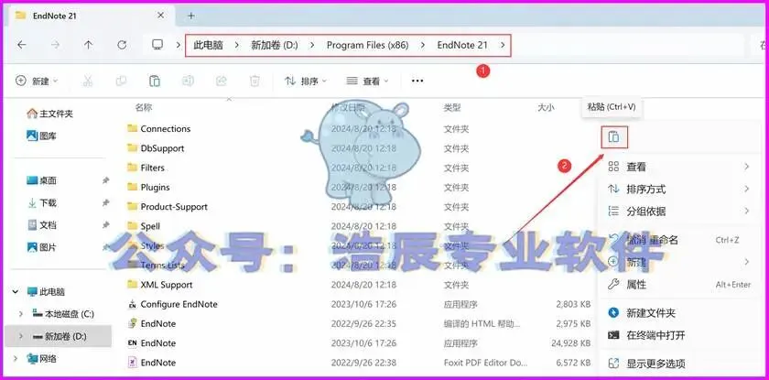Expand the 本地磁盘 (C:) tree node
This screenshot has height=380, width=769.
coord(20,314)
